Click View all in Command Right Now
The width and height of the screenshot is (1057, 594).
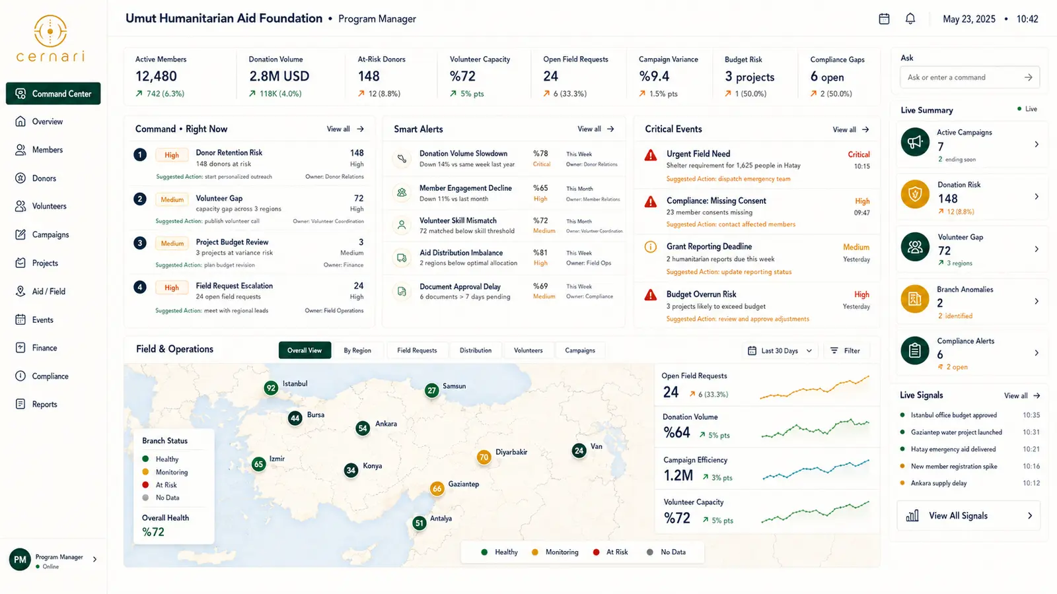[346, 129]
